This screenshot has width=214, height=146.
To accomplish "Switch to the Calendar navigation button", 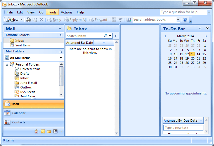I will [x=33, y=113].
